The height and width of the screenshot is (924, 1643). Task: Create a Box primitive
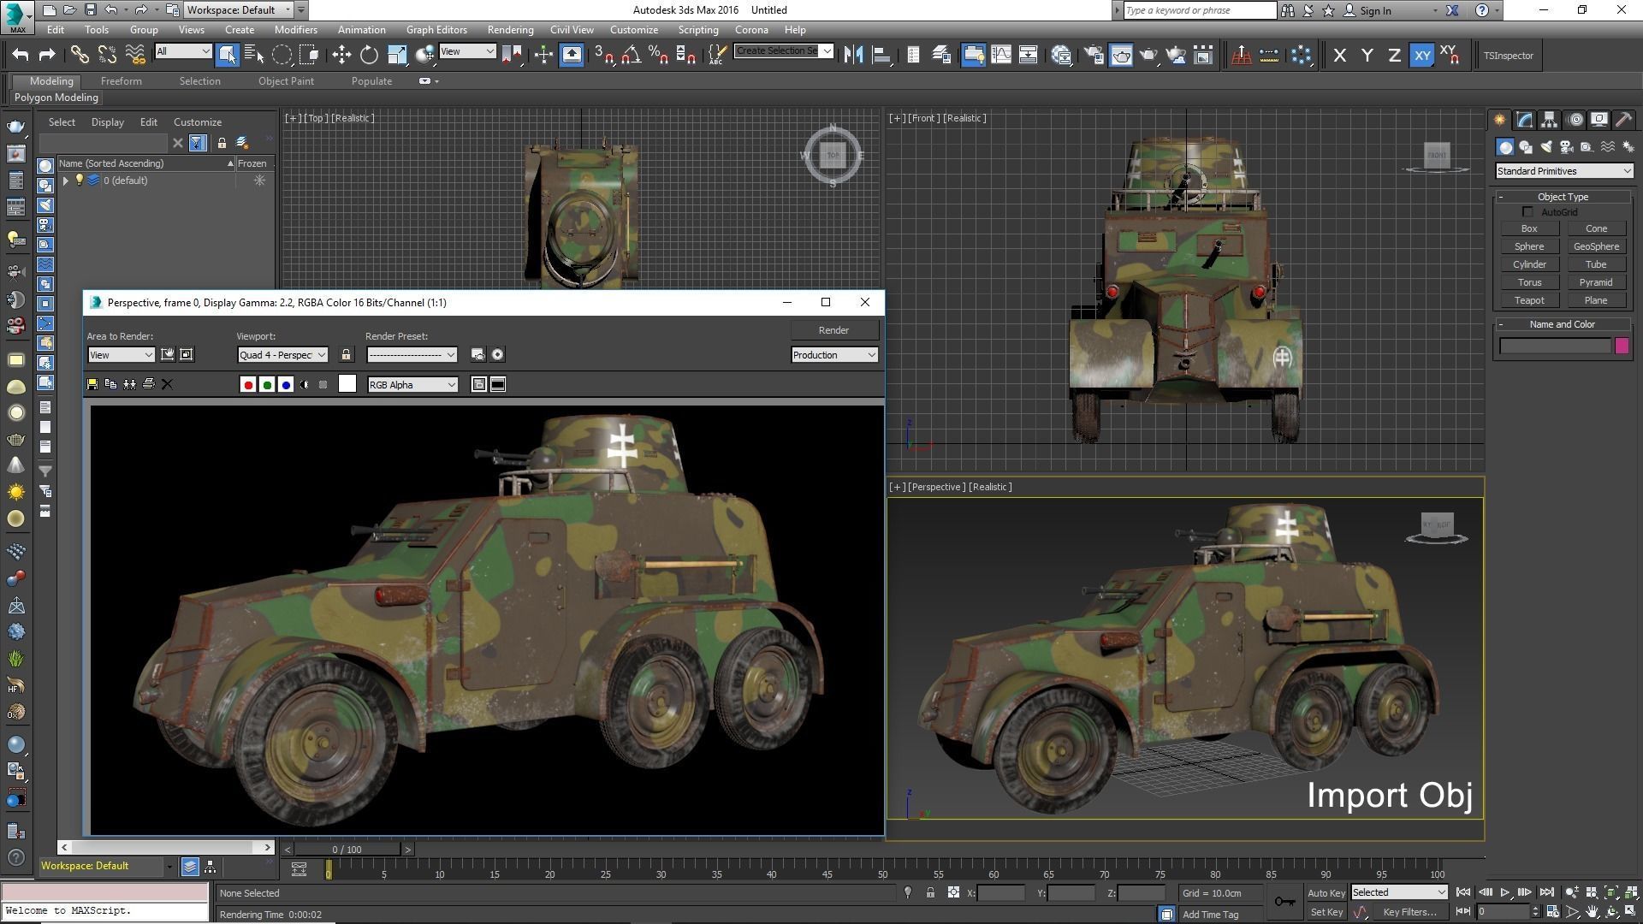point(1529,228)
